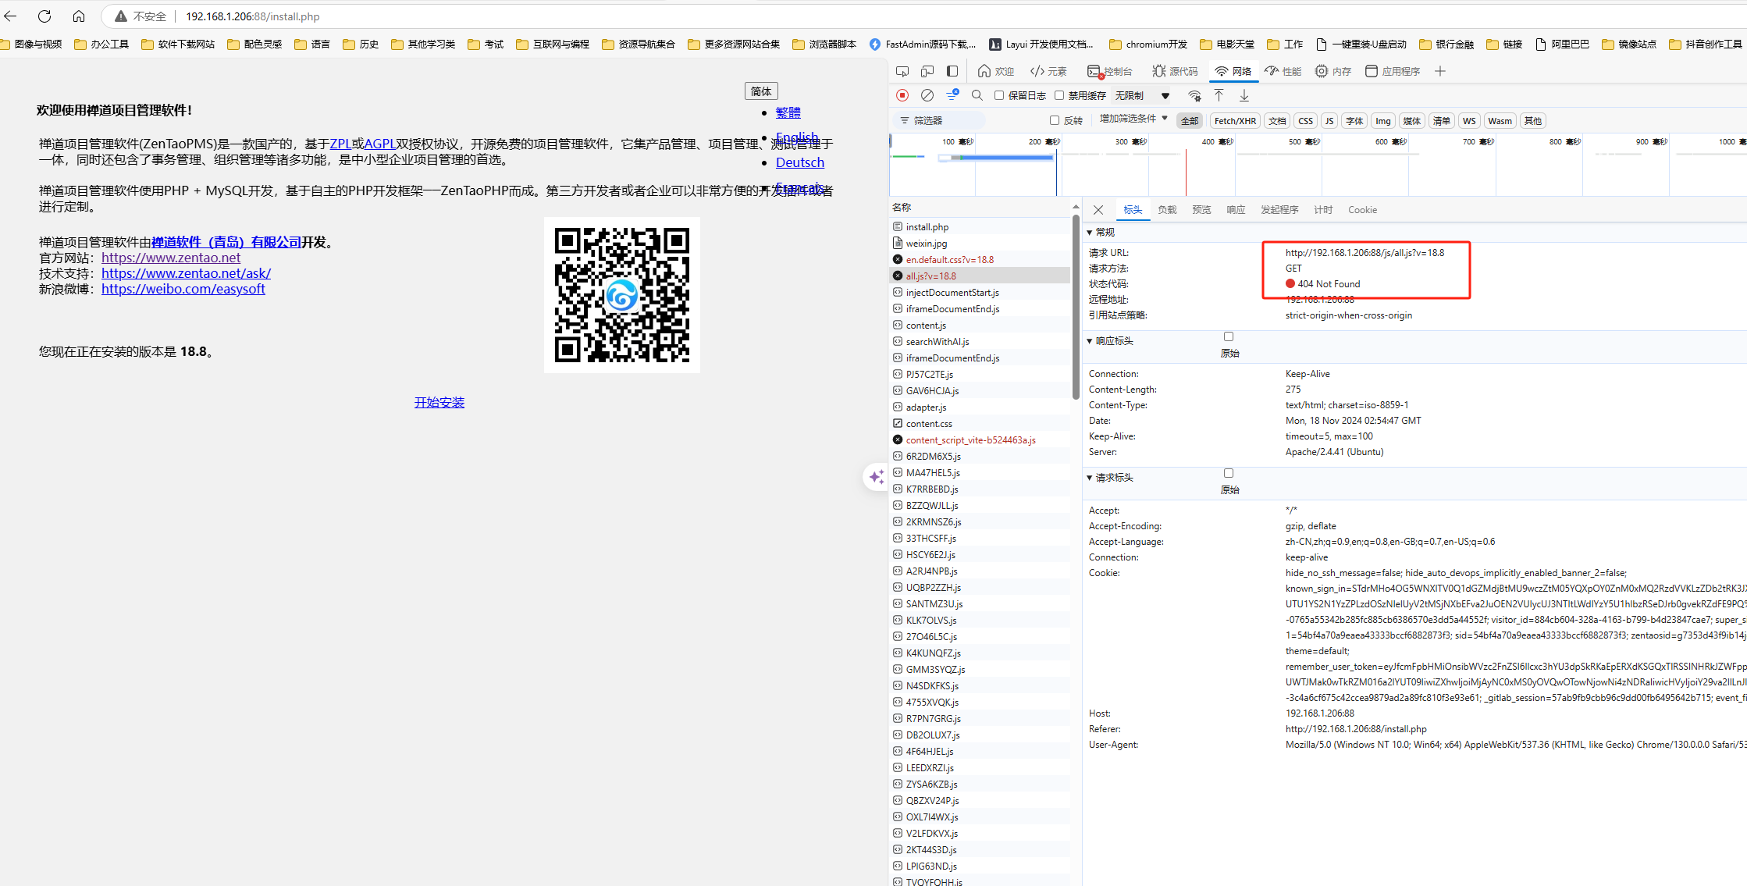
Task: Open the https://www.zentao.net link
Action: (x=171, y=258)
